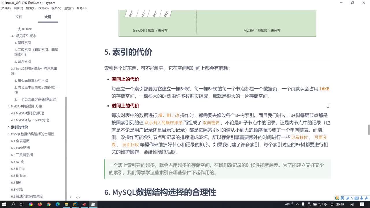
Task: Jump to outline item 6. MySQL数据结构选择的合理性
Action: coord(31,134)
